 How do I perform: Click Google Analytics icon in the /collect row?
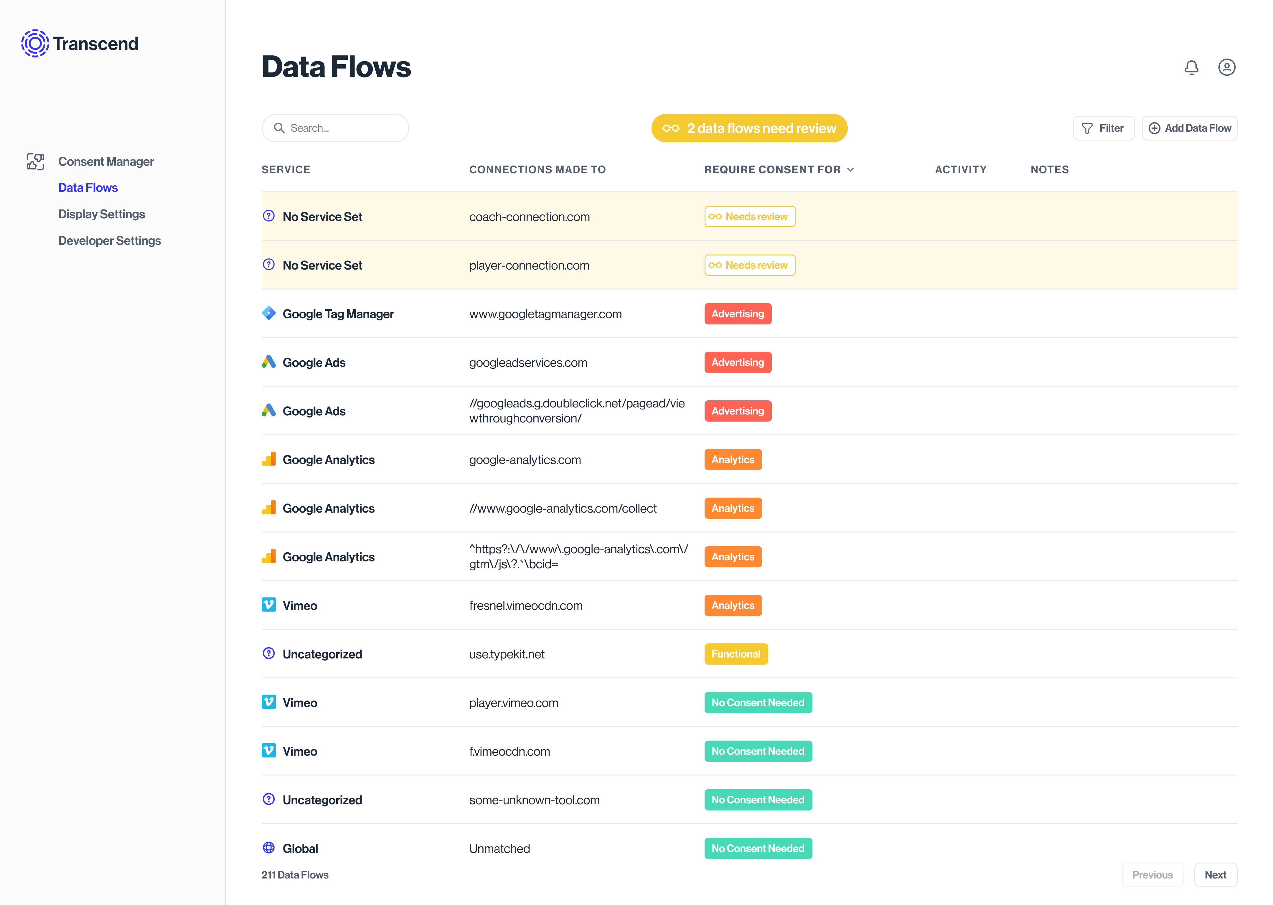(269, 508)
